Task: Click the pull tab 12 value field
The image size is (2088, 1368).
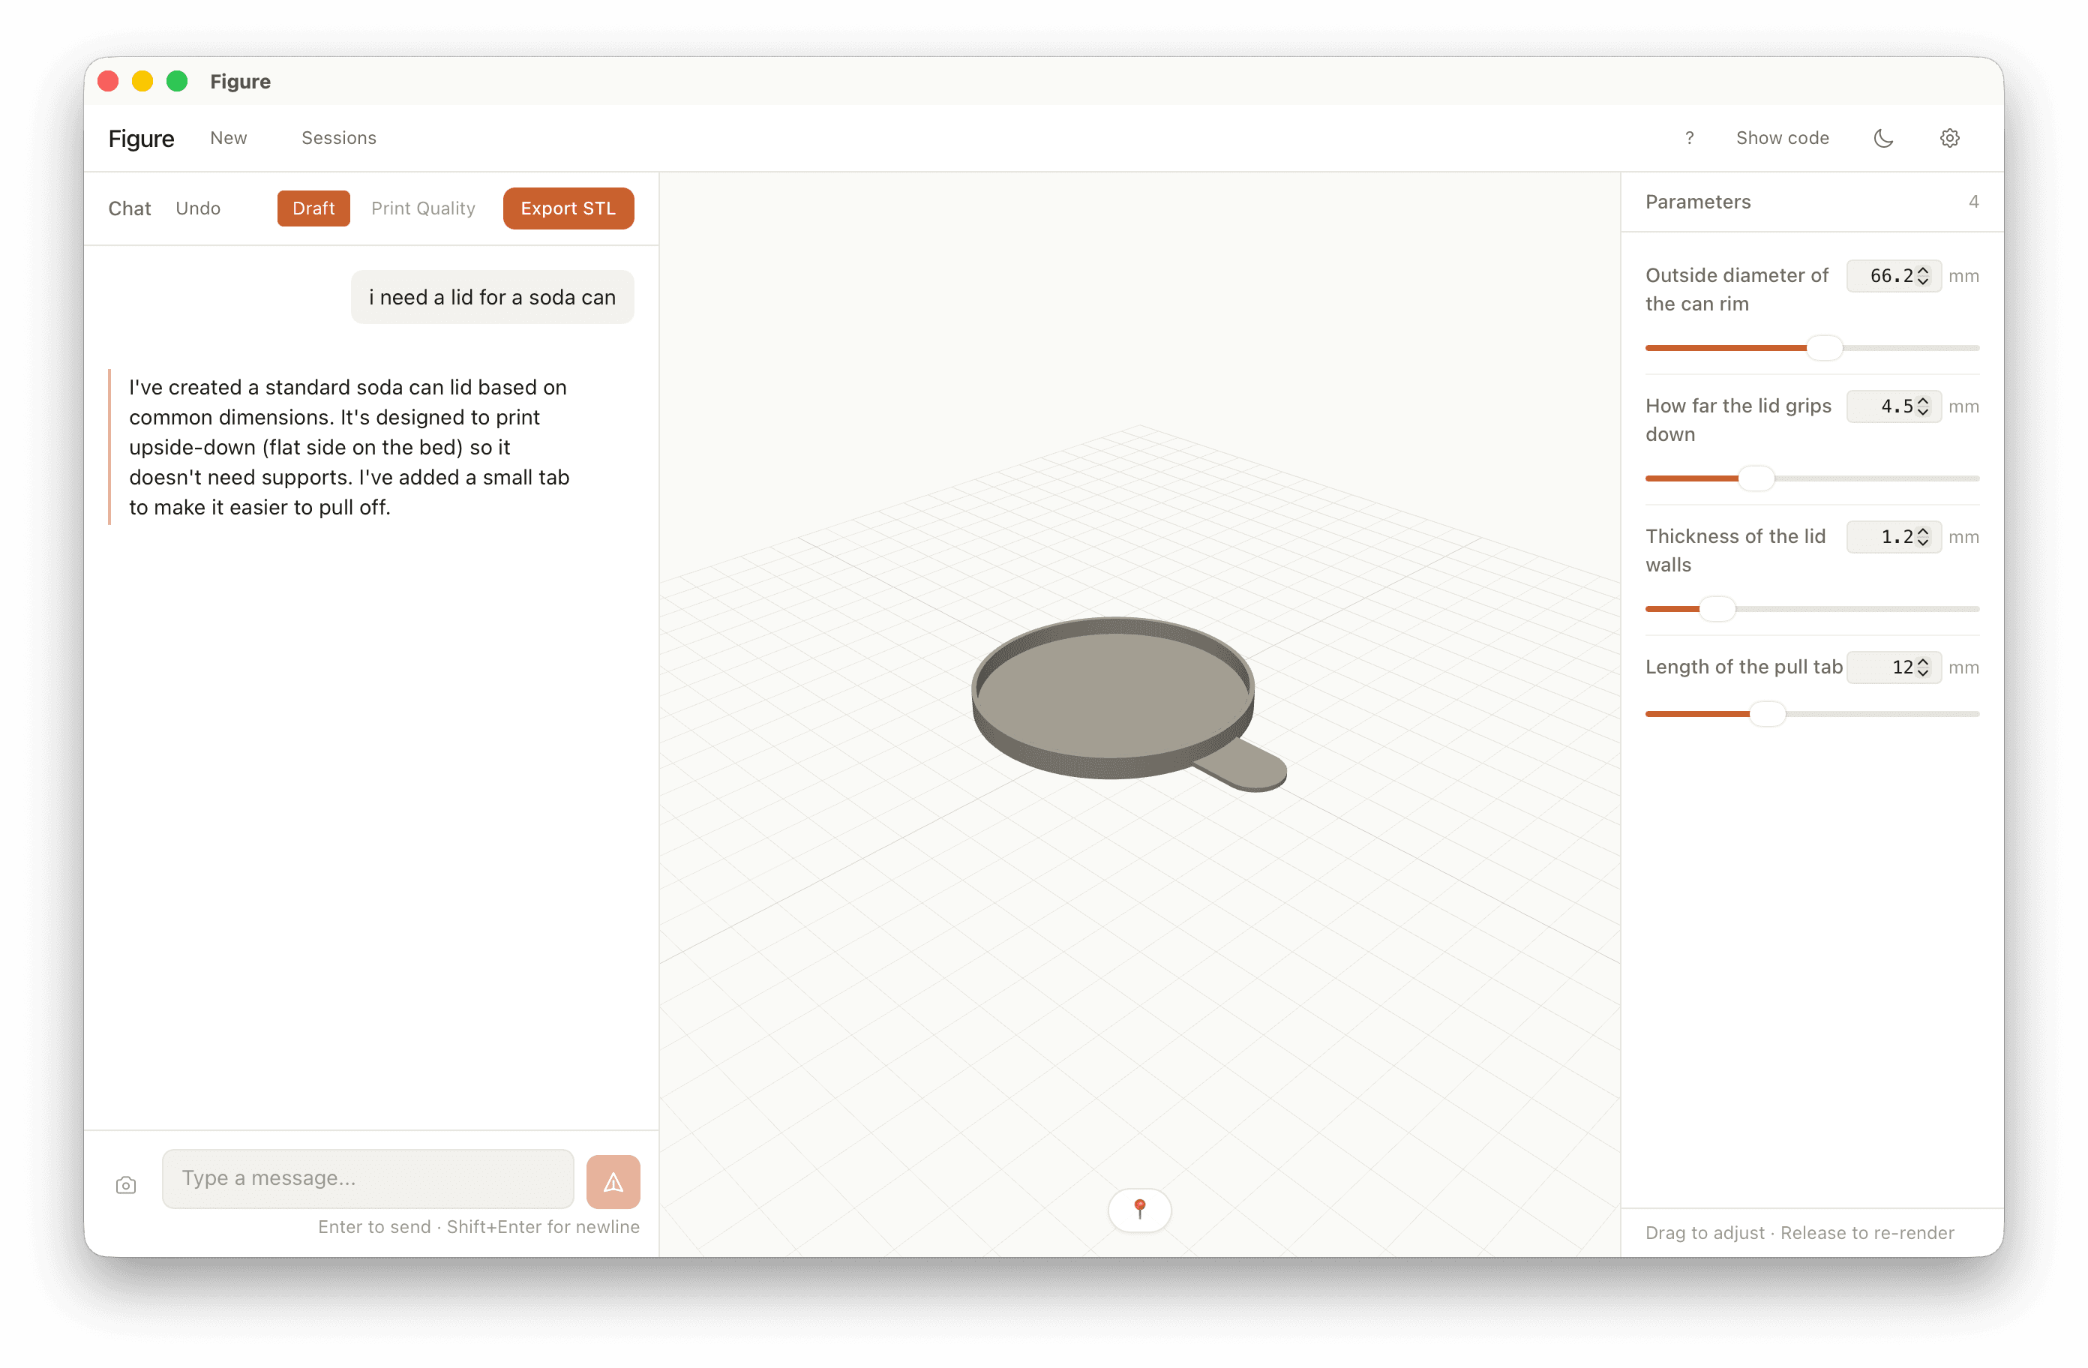Action: [1893, 667]
